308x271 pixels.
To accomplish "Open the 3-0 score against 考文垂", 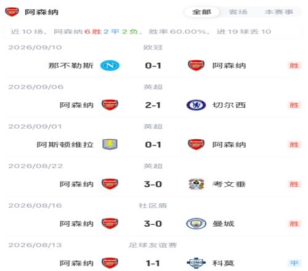I will point(153,184).
